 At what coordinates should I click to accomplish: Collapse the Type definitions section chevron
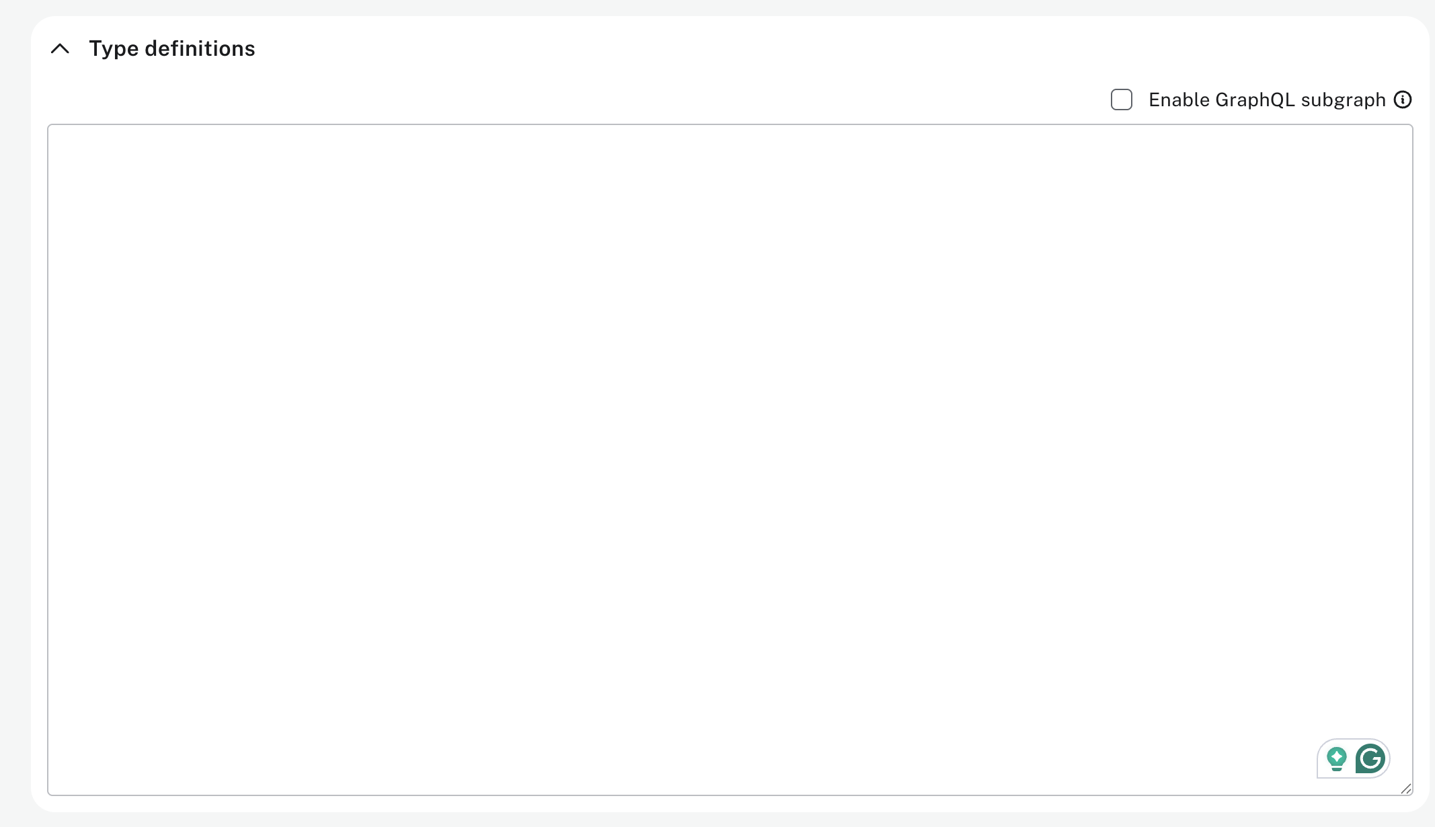pos(60,48)
